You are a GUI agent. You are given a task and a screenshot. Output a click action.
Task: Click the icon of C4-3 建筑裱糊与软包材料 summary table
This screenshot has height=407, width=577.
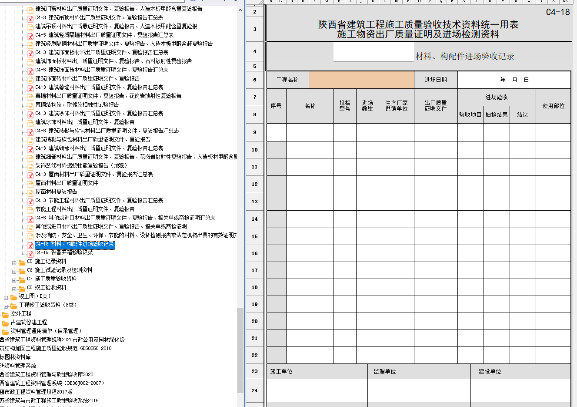tap(30, 132)
